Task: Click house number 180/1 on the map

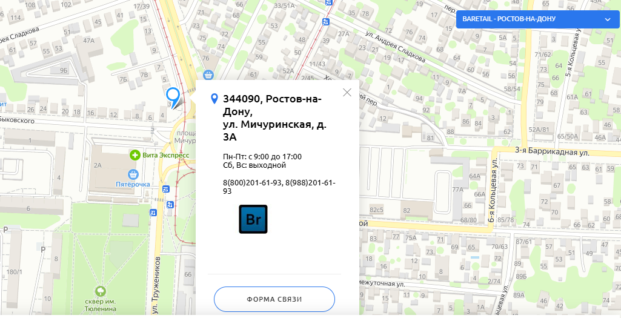Action: (x=15, y=272)
